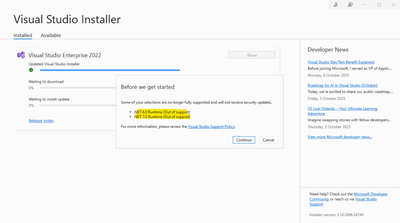Image resolution: width=400 pixels, height=223 pixels.
Task: Open Visual Studio Dev/Test Benefit Explained article
Action: tap(341, 62)
